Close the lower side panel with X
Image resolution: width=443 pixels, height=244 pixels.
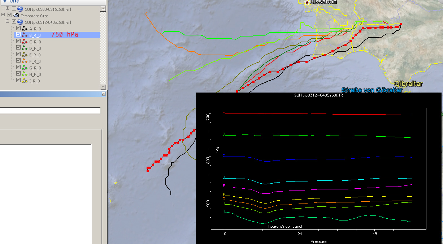tap(103, 94)
